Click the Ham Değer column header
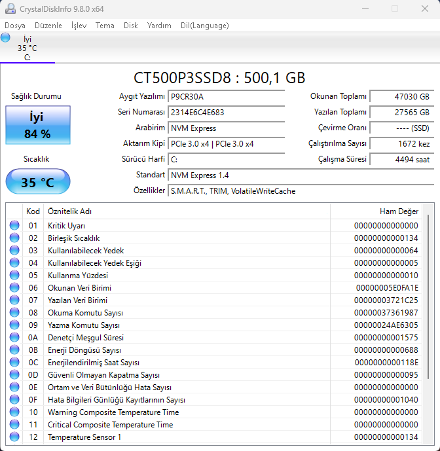Viewport: 440px width, 451px height. click(x=376, y=211)
